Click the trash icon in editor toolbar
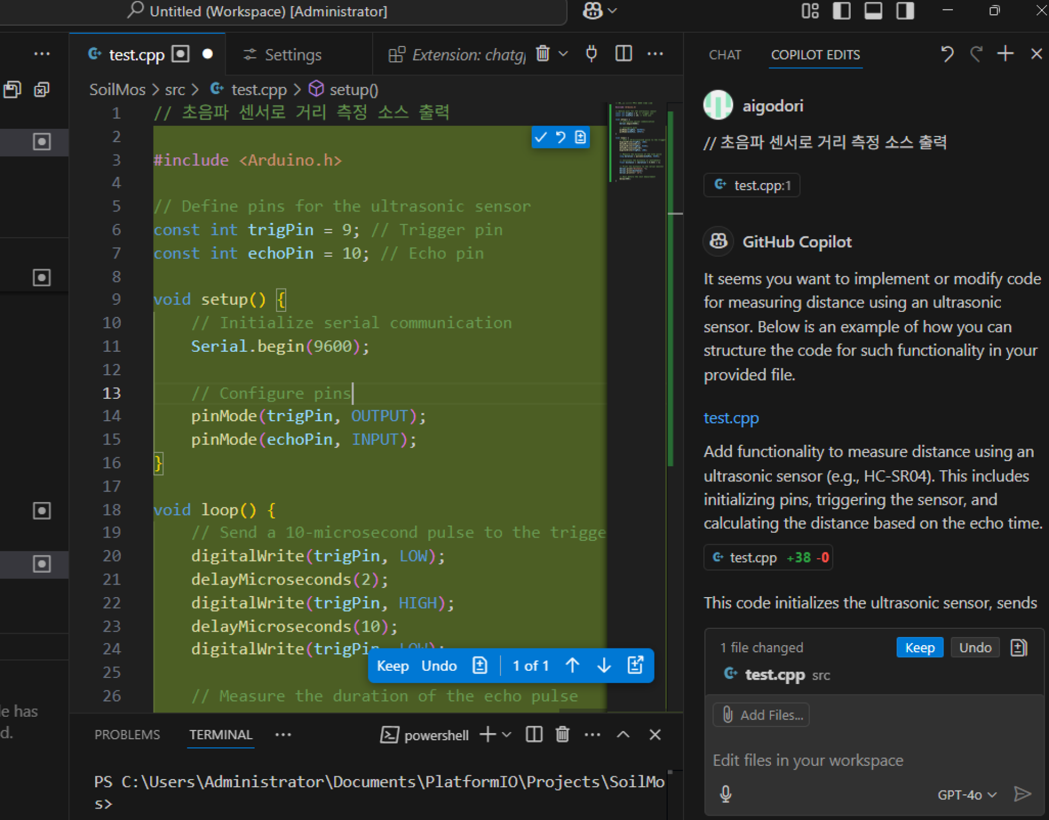1049x820 pixels. coord(543,54)
